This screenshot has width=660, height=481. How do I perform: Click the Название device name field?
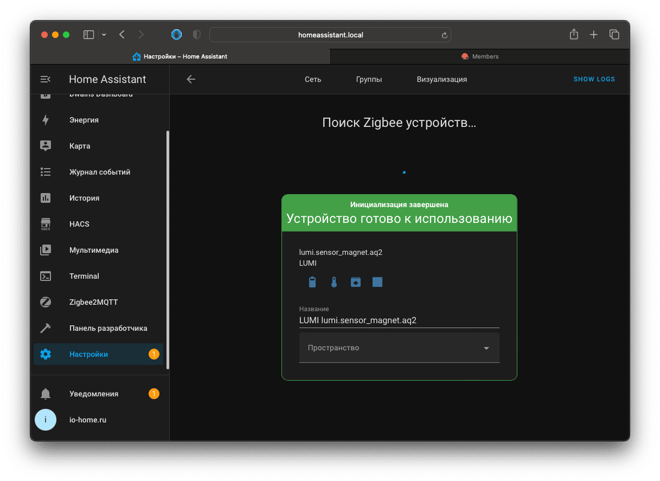(x=399, y=320)
